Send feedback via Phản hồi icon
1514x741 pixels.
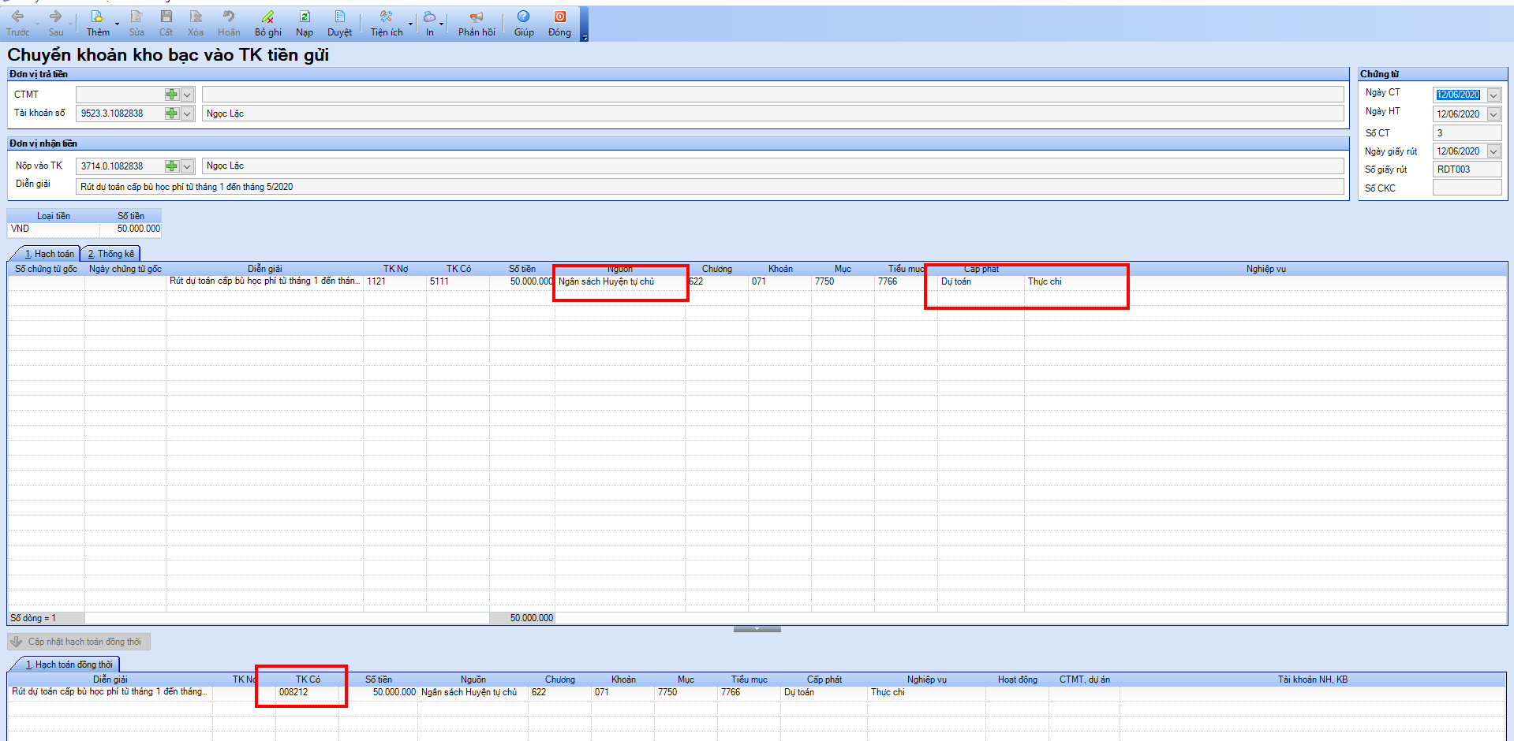[x=477, y=17]
